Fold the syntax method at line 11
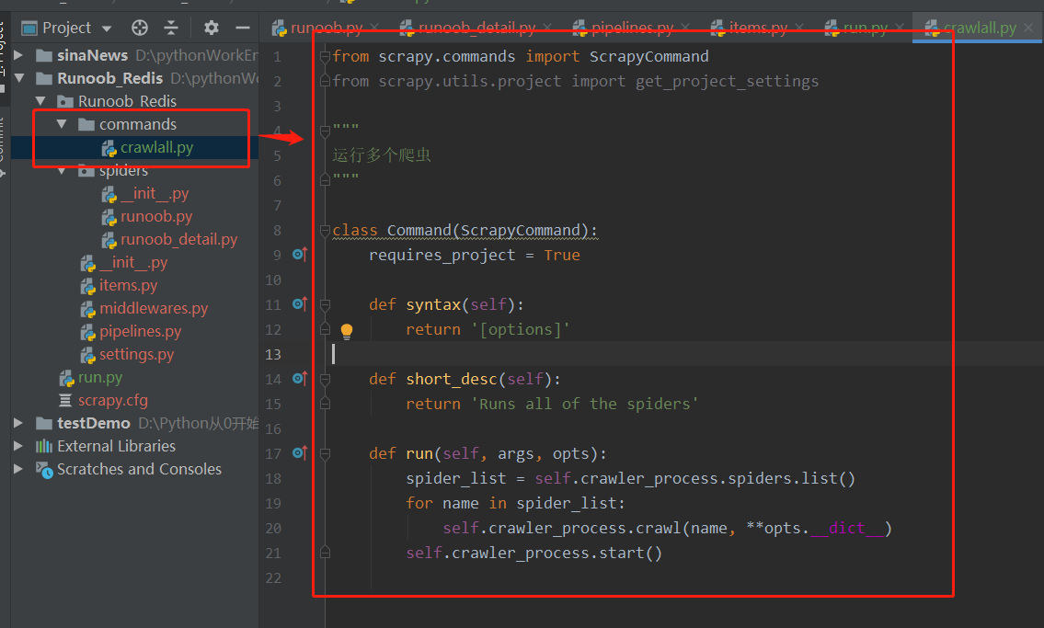This screenshot has height=628, width=1044. click(x=325, y=305)
